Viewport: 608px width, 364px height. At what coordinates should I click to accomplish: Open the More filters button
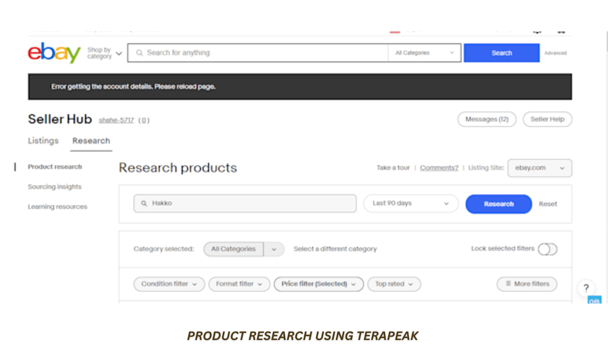point(527,284)
